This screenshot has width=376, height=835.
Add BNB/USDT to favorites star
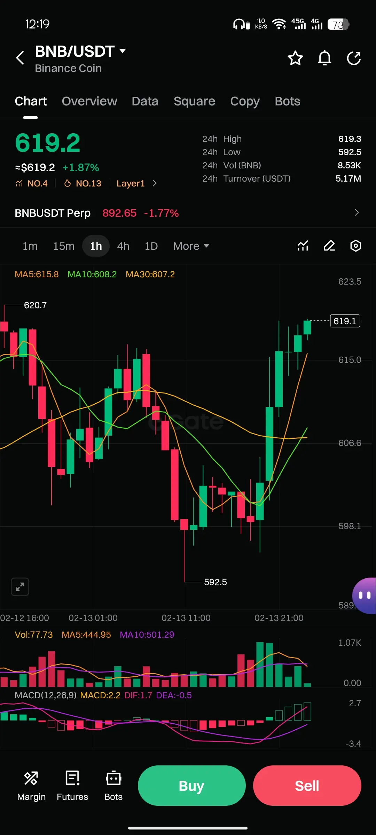pos(295,58)
